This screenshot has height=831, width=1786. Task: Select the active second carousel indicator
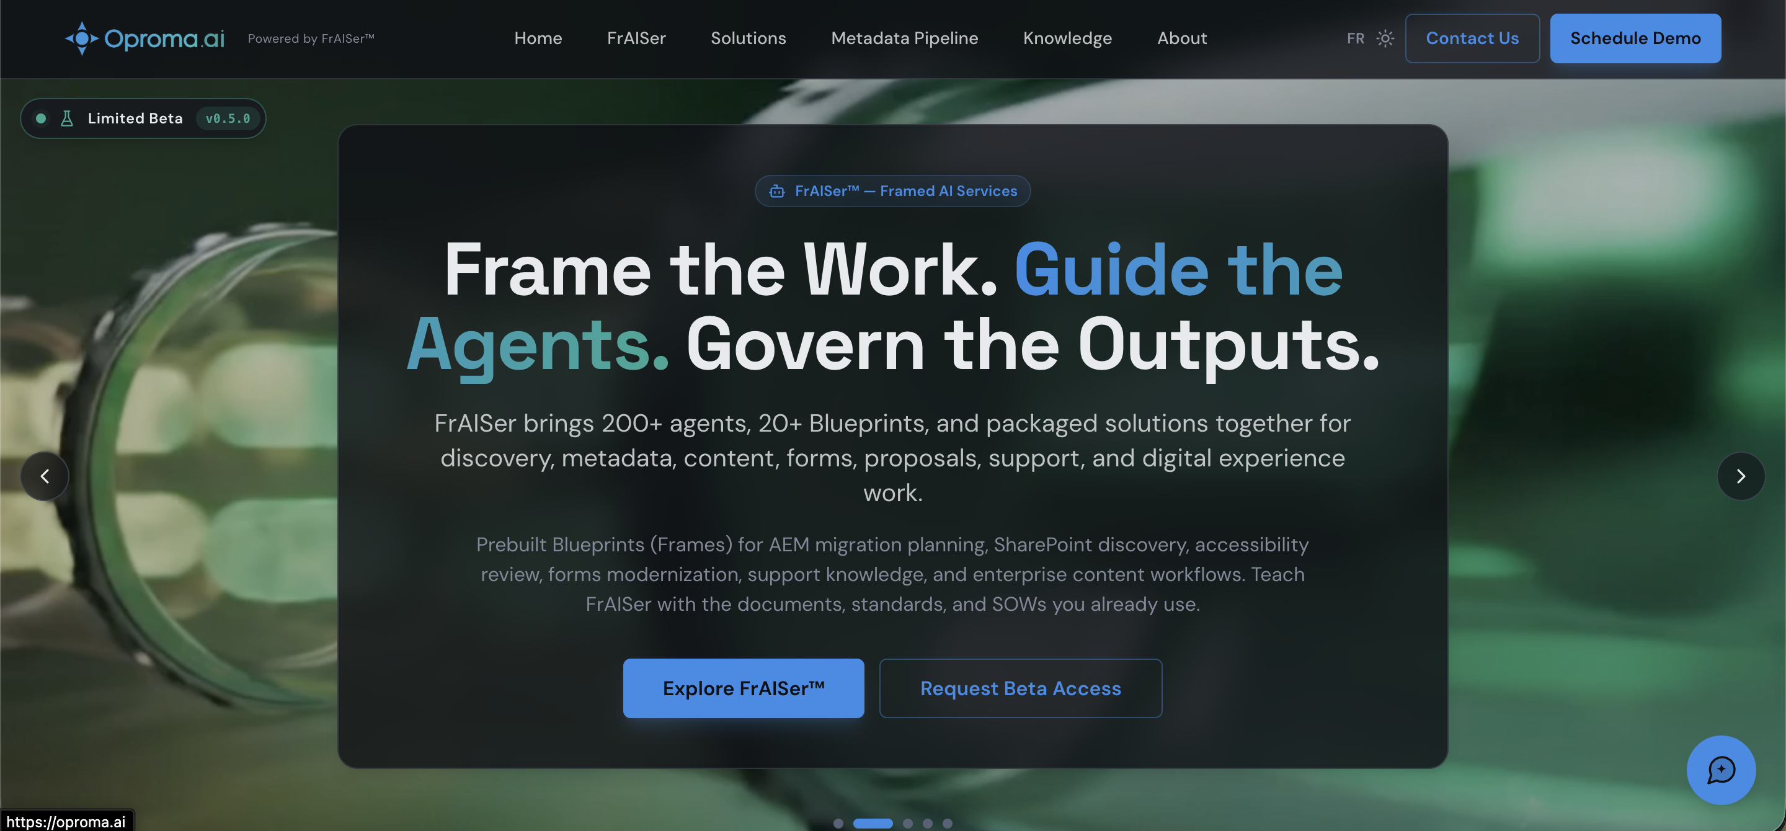(x=873, y=824)
